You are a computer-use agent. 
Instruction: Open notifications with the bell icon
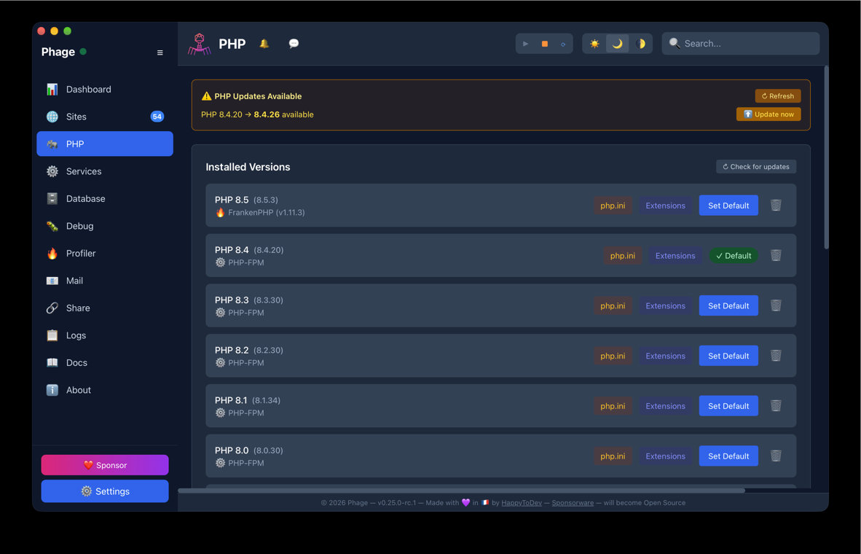click(x=264, y=44)
